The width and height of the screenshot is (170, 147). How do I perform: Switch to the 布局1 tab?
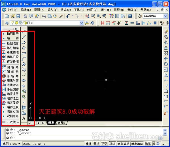[61, 123]
